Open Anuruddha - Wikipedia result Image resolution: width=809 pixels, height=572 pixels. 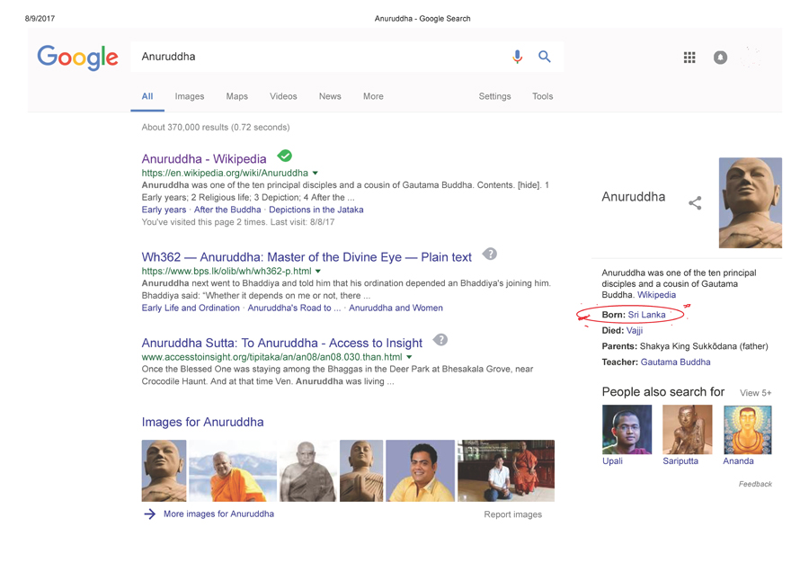click(x=204, y=158)
